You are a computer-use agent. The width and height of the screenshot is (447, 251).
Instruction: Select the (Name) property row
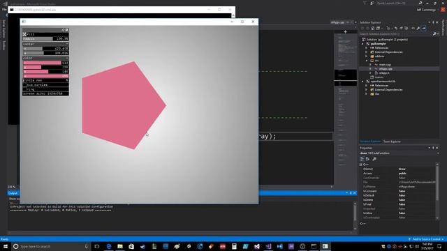[x=399, y=169]
